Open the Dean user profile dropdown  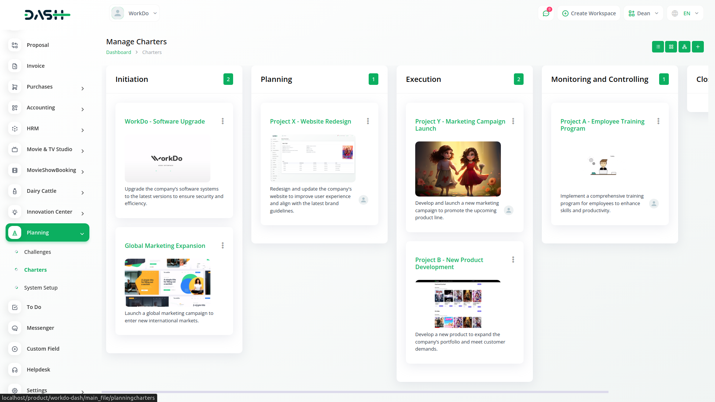point(643,13)
